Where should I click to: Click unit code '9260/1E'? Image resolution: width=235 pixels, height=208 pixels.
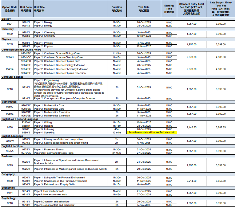pos(26,112)
